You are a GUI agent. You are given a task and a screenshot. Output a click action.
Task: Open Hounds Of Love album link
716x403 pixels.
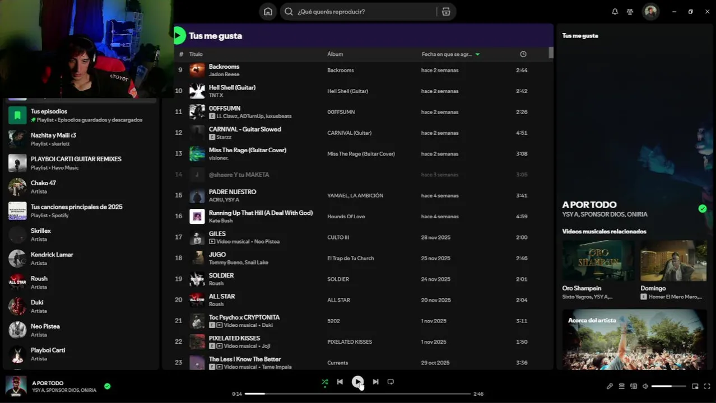click(x=346, y=217)
